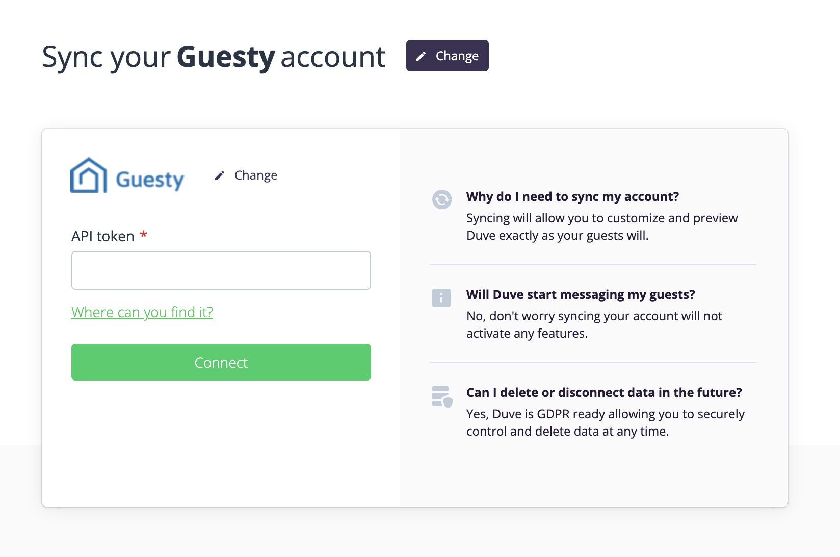Open the 'Where can you find it?' link
The image size is (840, 557).
pyautogui.click(x=142, y=312)
